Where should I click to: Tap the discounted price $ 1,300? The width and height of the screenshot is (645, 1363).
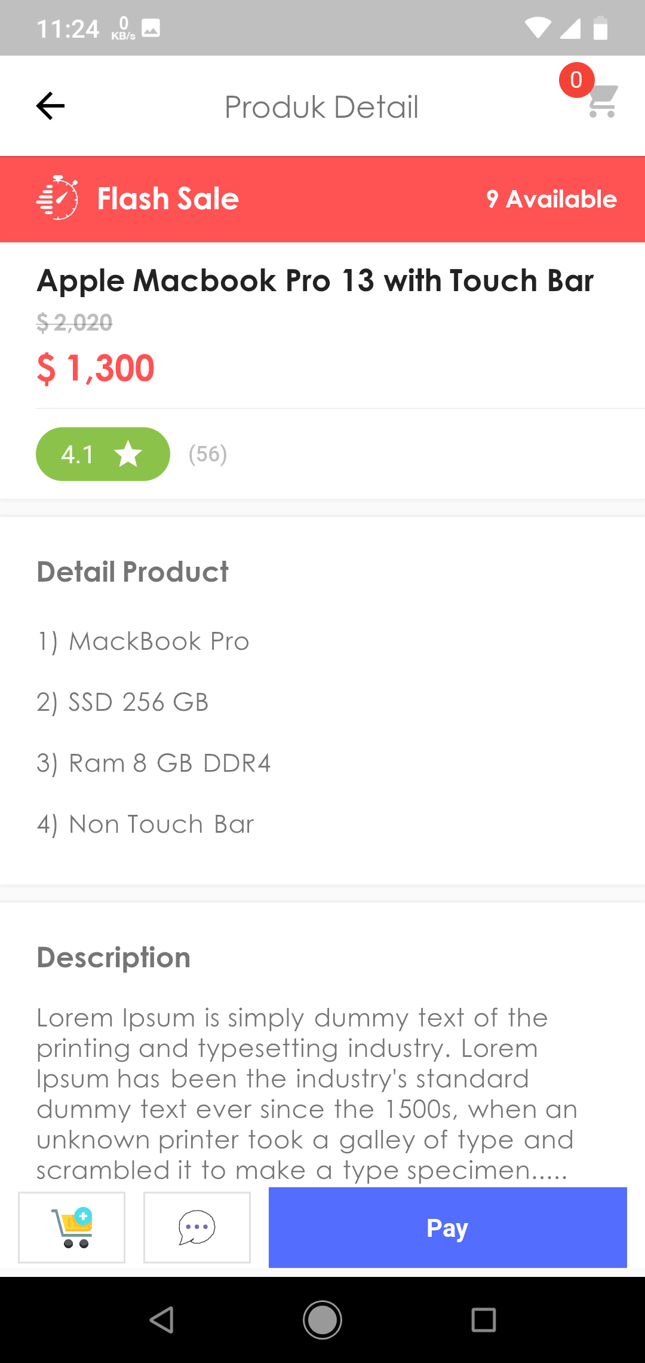tap(96, 368)
